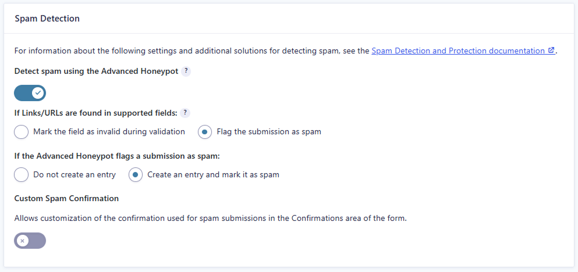Screen dimensions: 578x272
Task: Enable the Custom Spam Confirmation toggle
Action: 30,241
